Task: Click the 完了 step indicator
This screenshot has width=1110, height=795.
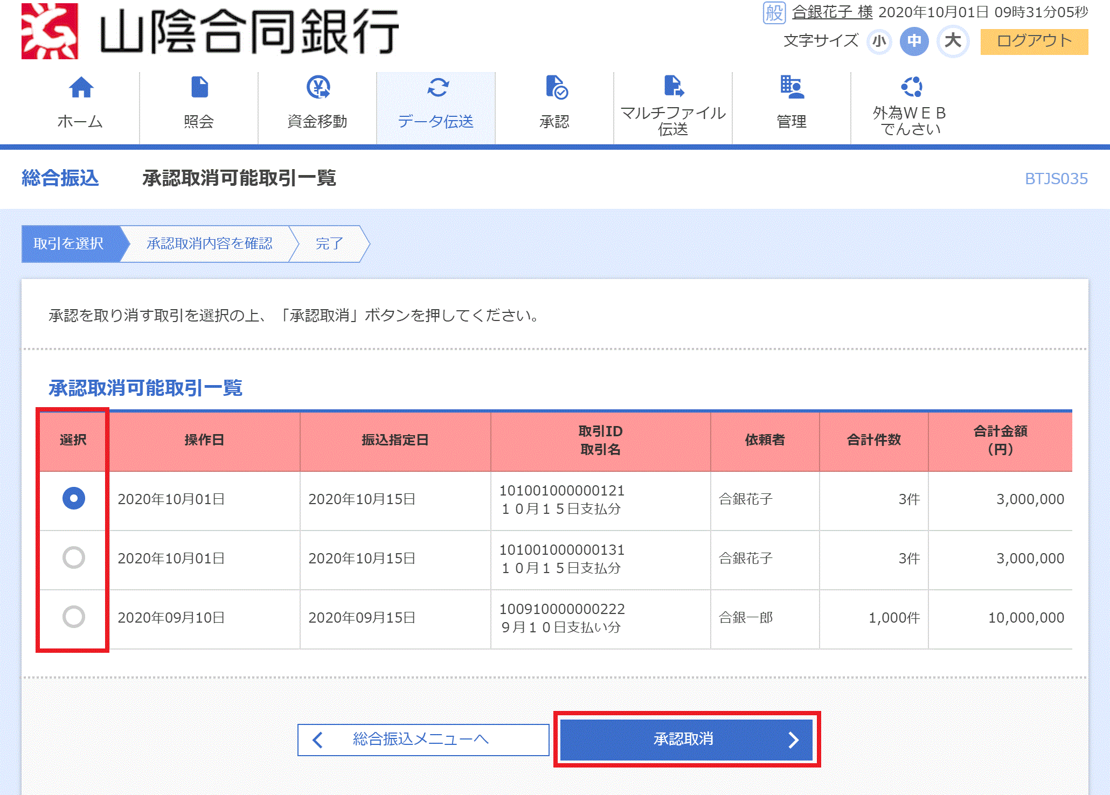Action: coord(329,244)
